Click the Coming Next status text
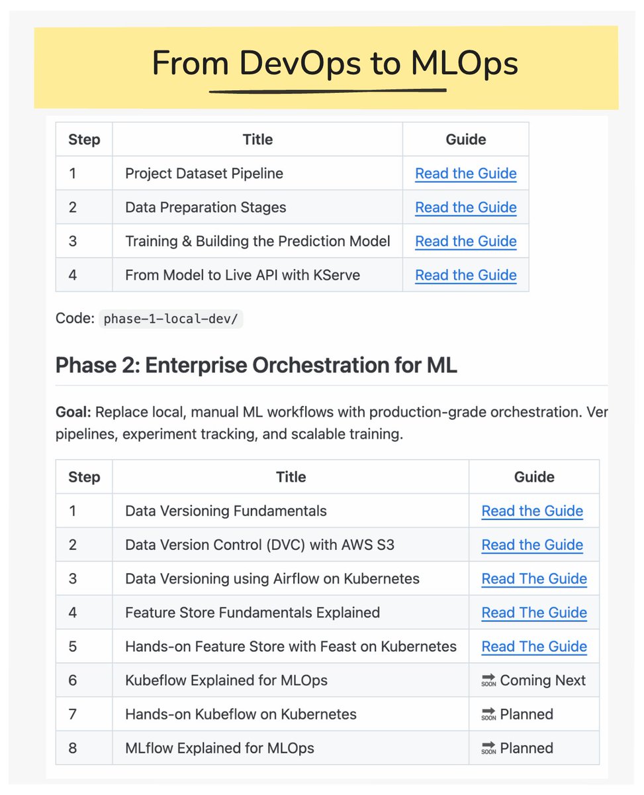The image size is (644, 795). coord(543,680)
